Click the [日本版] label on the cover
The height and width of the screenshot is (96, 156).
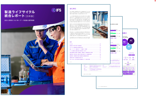(x=30, y=16)
